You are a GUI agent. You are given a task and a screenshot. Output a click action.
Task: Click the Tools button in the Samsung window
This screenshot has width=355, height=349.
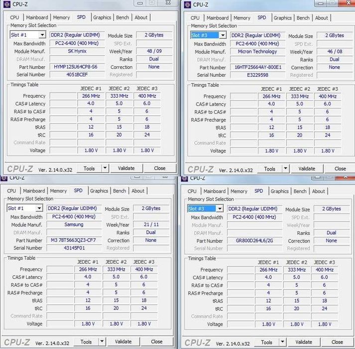86,342
